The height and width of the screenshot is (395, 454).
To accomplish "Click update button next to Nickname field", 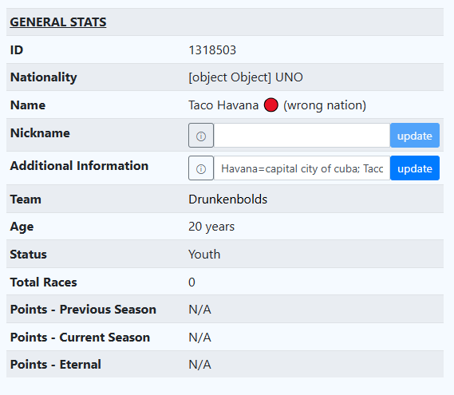I will pyautogui.click(x=415, y=136).
